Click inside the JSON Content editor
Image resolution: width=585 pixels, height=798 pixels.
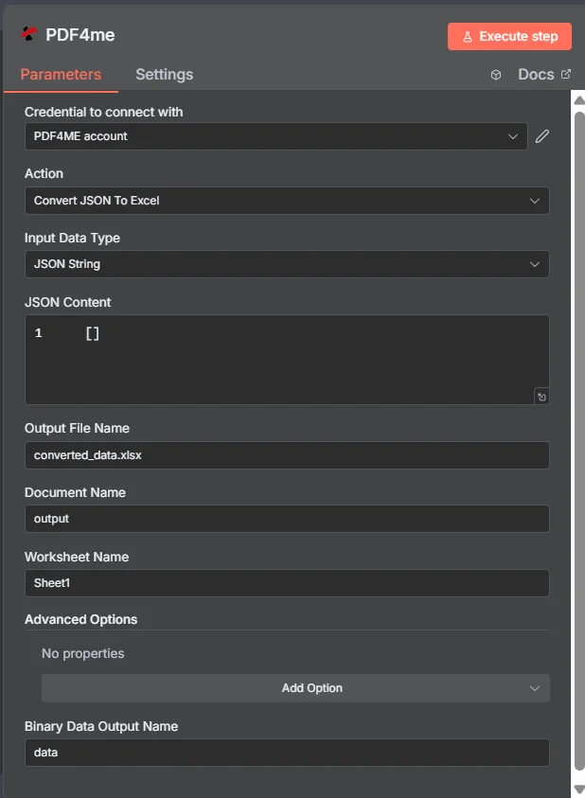point(287,360)
